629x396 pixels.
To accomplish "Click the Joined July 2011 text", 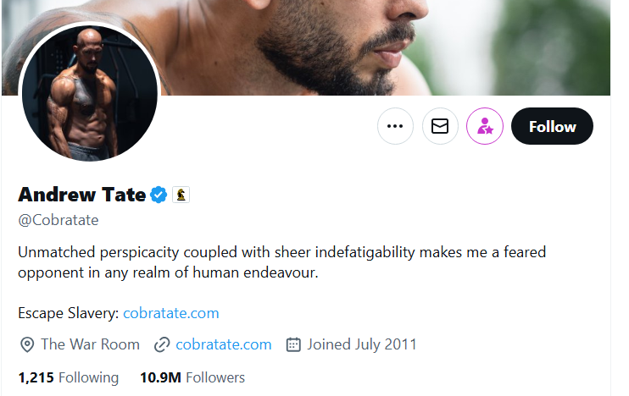I will click(x=362, y=344).
